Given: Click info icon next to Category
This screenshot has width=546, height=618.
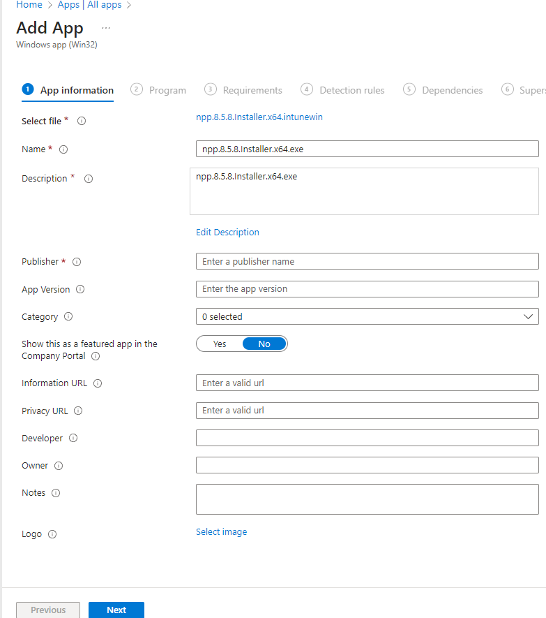Looking at the screenshot, I should (x=68, y=316).
